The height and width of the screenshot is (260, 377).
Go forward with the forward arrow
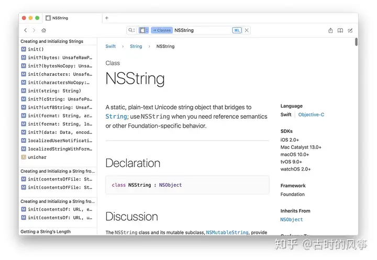click(x=34, y=30)
